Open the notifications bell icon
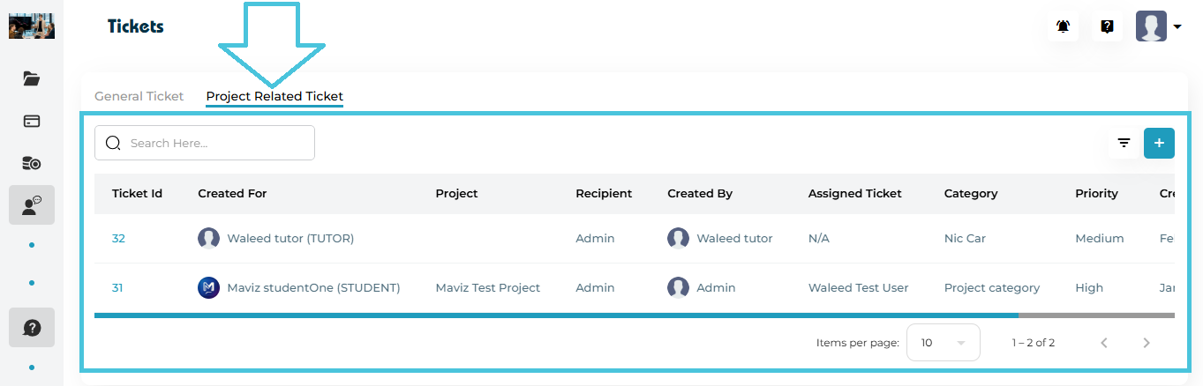 (1063, 26)
